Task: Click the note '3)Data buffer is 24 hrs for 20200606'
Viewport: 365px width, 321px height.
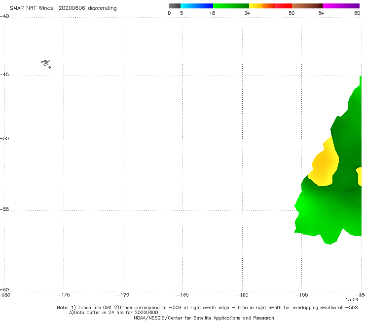Action: 113,313
